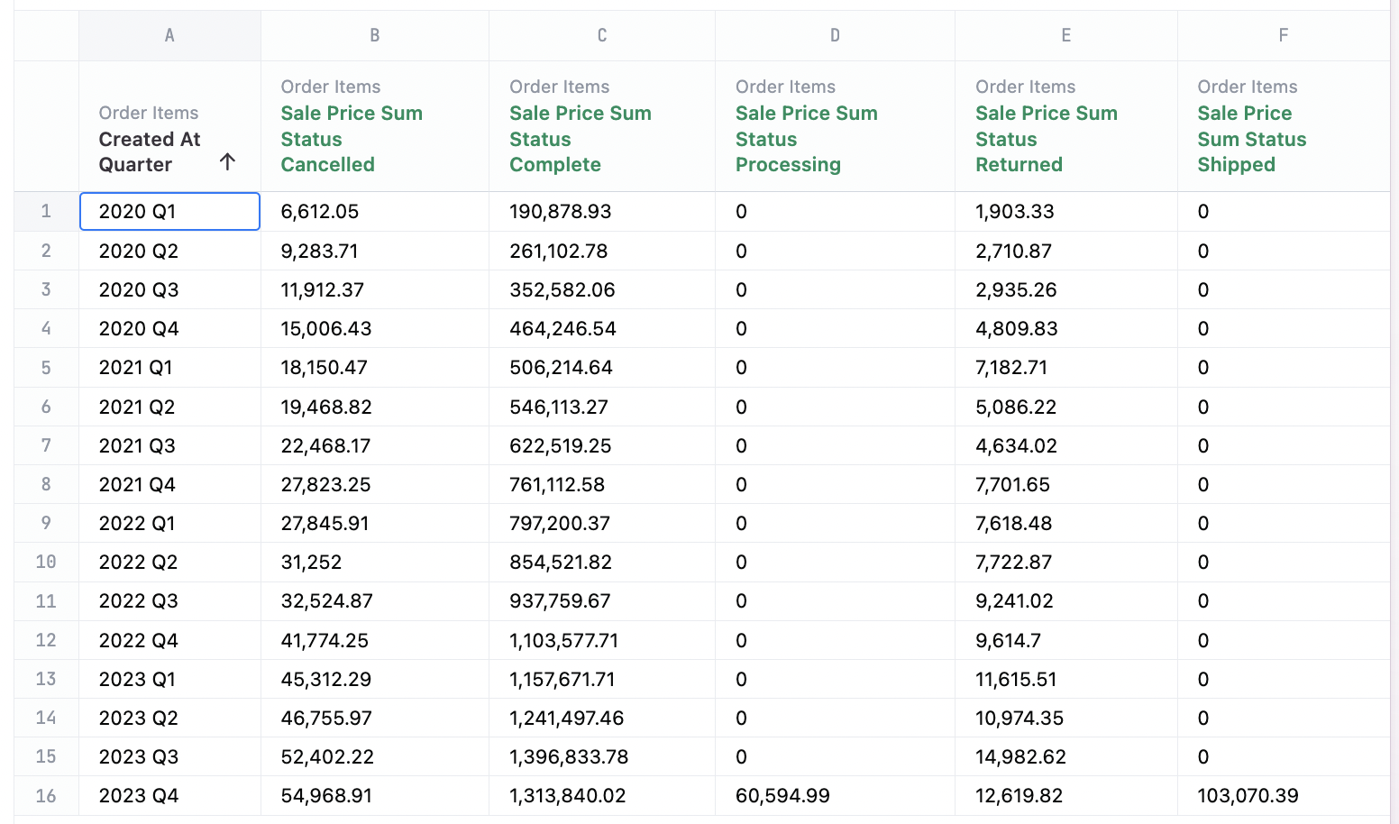Screen dimensions: 1399x824
Task: Click the Sale Price Sum Status Cancelled header
Action: (x=351, y=139)
